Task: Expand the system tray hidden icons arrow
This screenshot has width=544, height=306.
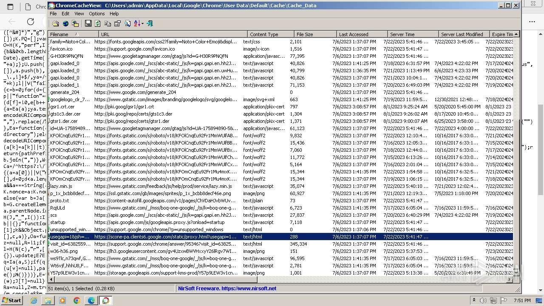Action: coord(474,300)
